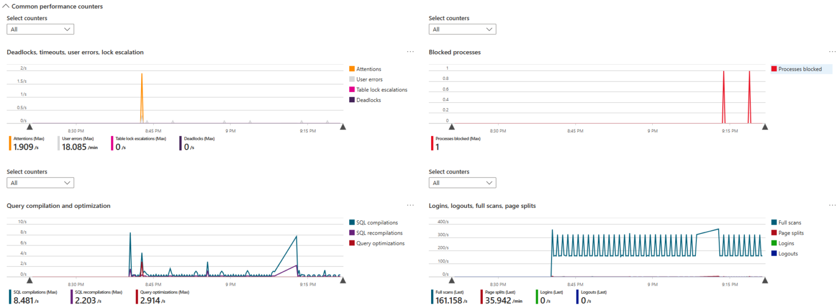Open the Select counters dropdown above Blocked processes
The height and width of the screenshot is (308, 837).
462,29
